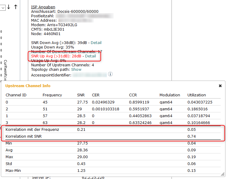Click the SNR column header
Viewport: 229px width, 179px height.
click(81, 95)
